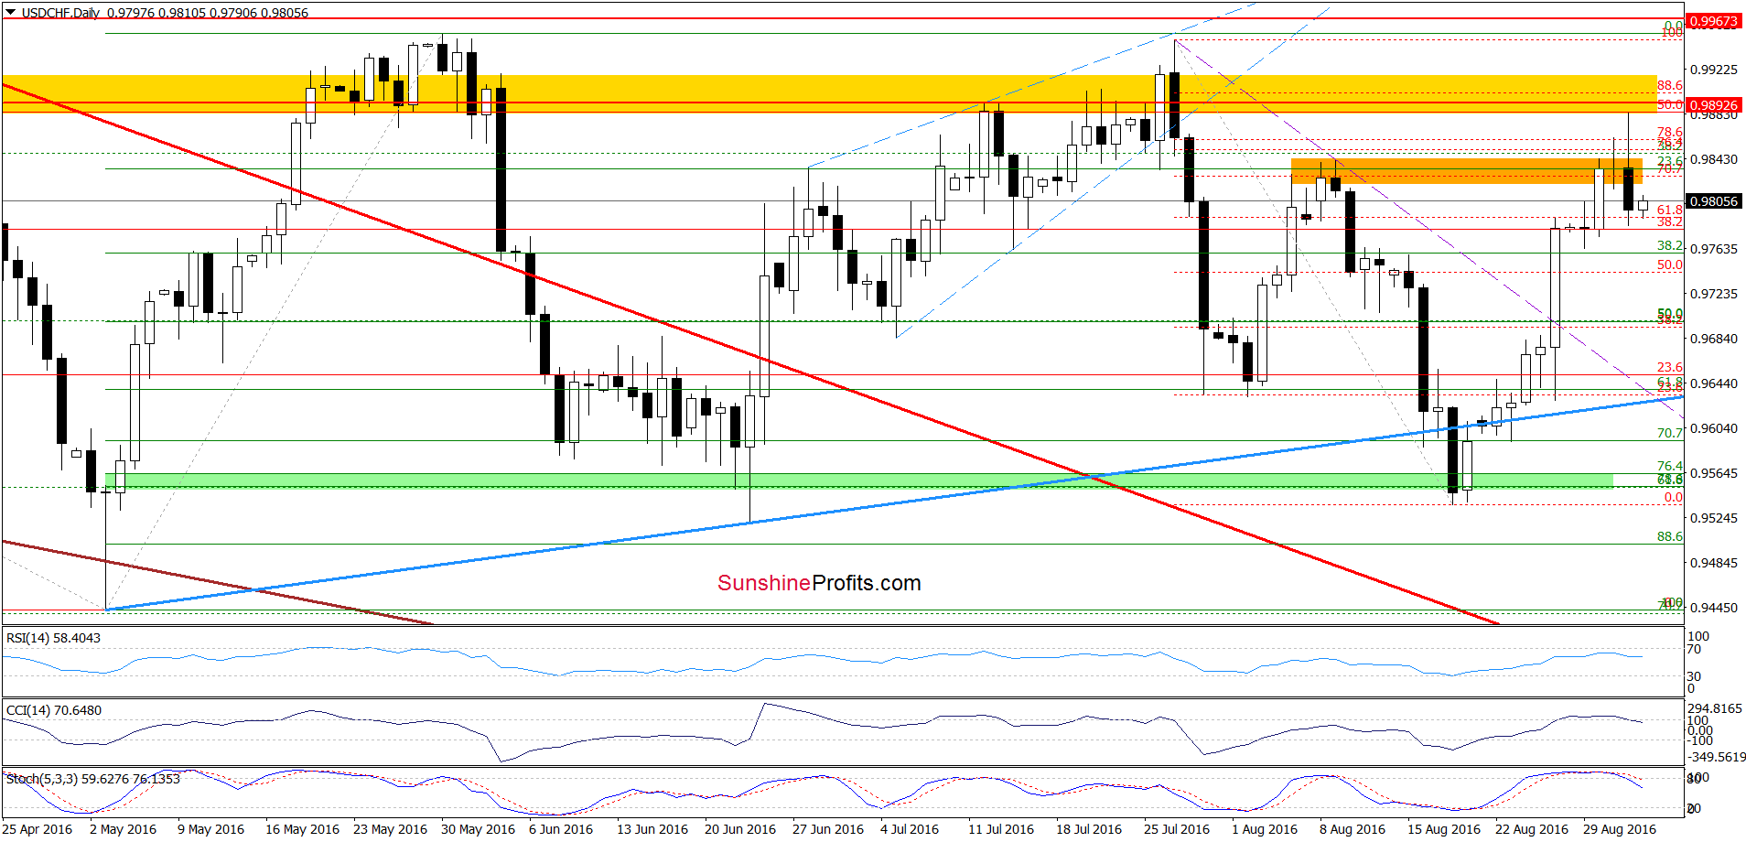The width and height of the screenshot is (1746, 842).
Task: Click the 6 Jun 2016 date label
Action: pyautogui.click(x=561, y=829)
